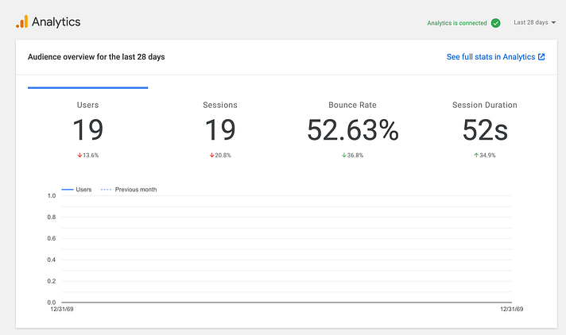Click the 0.4 y-axis label
Image resolution: width=566 pixels, height=335 pixels.
click(x=52, y=260)
